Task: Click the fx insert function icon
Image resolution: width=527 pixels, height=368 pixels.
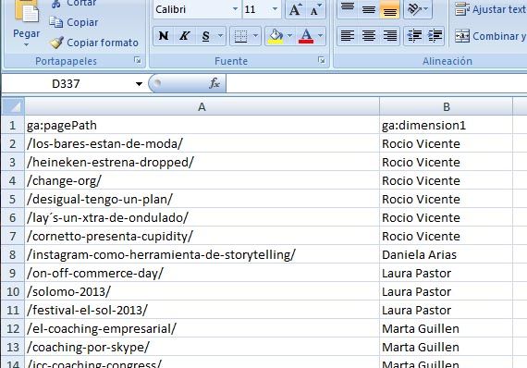Action: [x=214, y=83]
